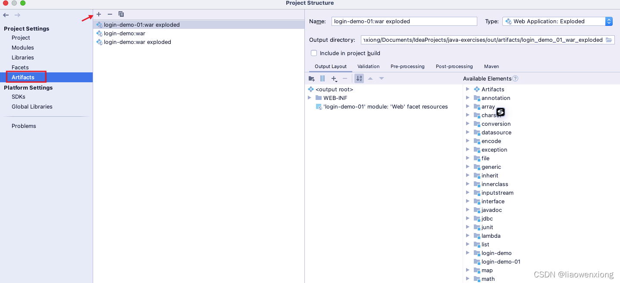Create directory in output layout
The height and width of the screenshot is (283, 620).
click(312, 78)
